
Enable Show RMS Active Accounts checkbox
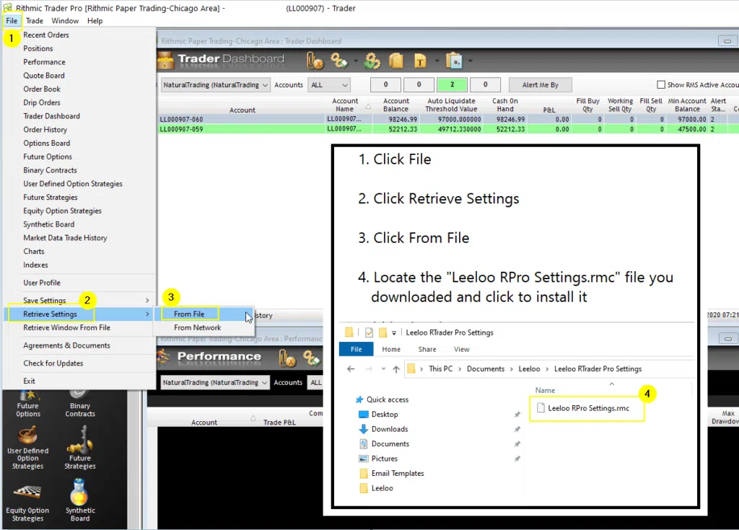click(x=661, y=85)
